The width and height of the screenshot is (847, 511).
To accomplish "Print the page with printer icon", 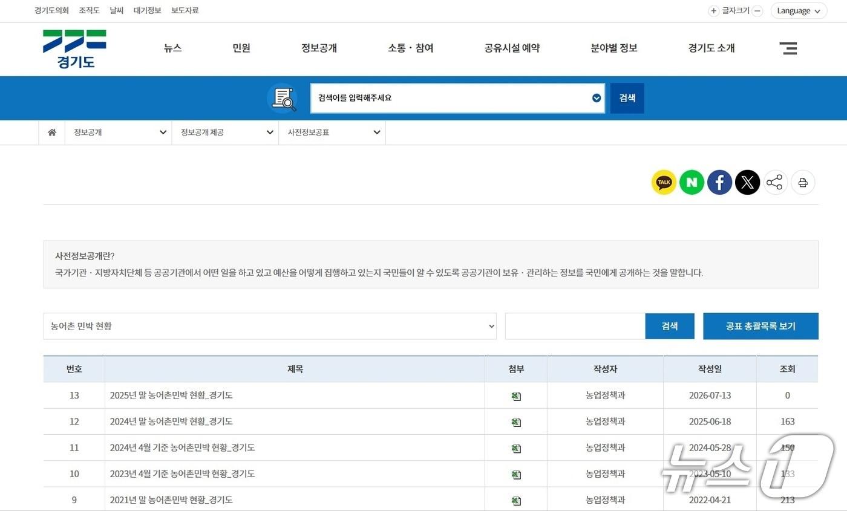I will (803, 182).
